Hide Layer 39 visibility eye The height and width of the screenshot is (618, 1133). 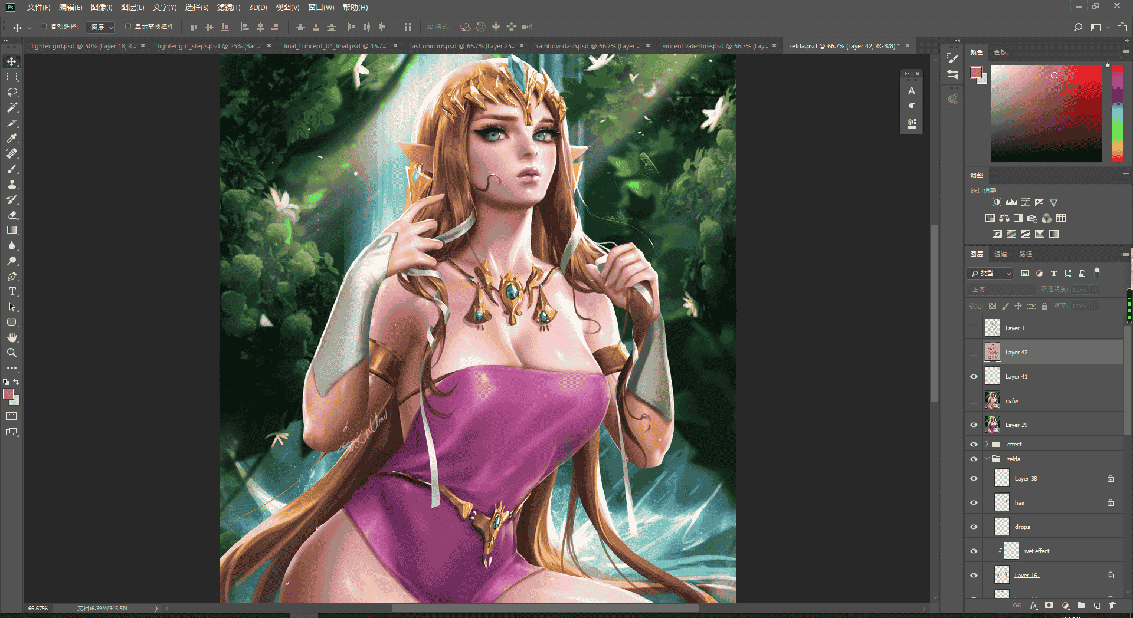point(974,425)
